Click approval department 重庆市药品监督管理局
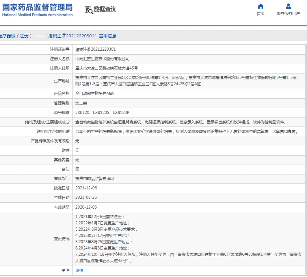Screen dimensions: 307x277 tap(95, 179)
